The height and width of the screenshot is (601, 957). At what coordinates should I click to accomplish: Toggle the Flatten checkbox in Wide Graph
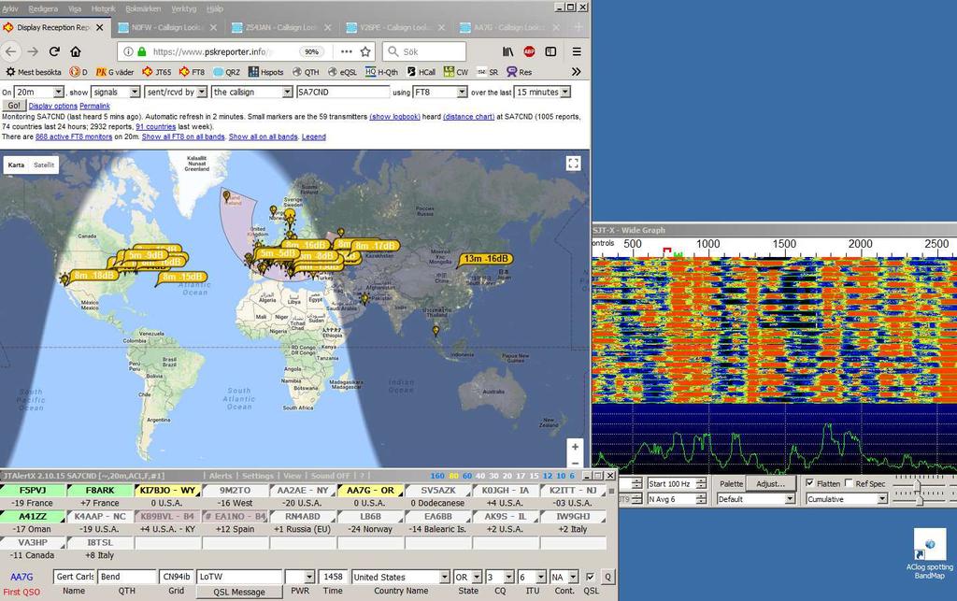click(x=810, y=482)
